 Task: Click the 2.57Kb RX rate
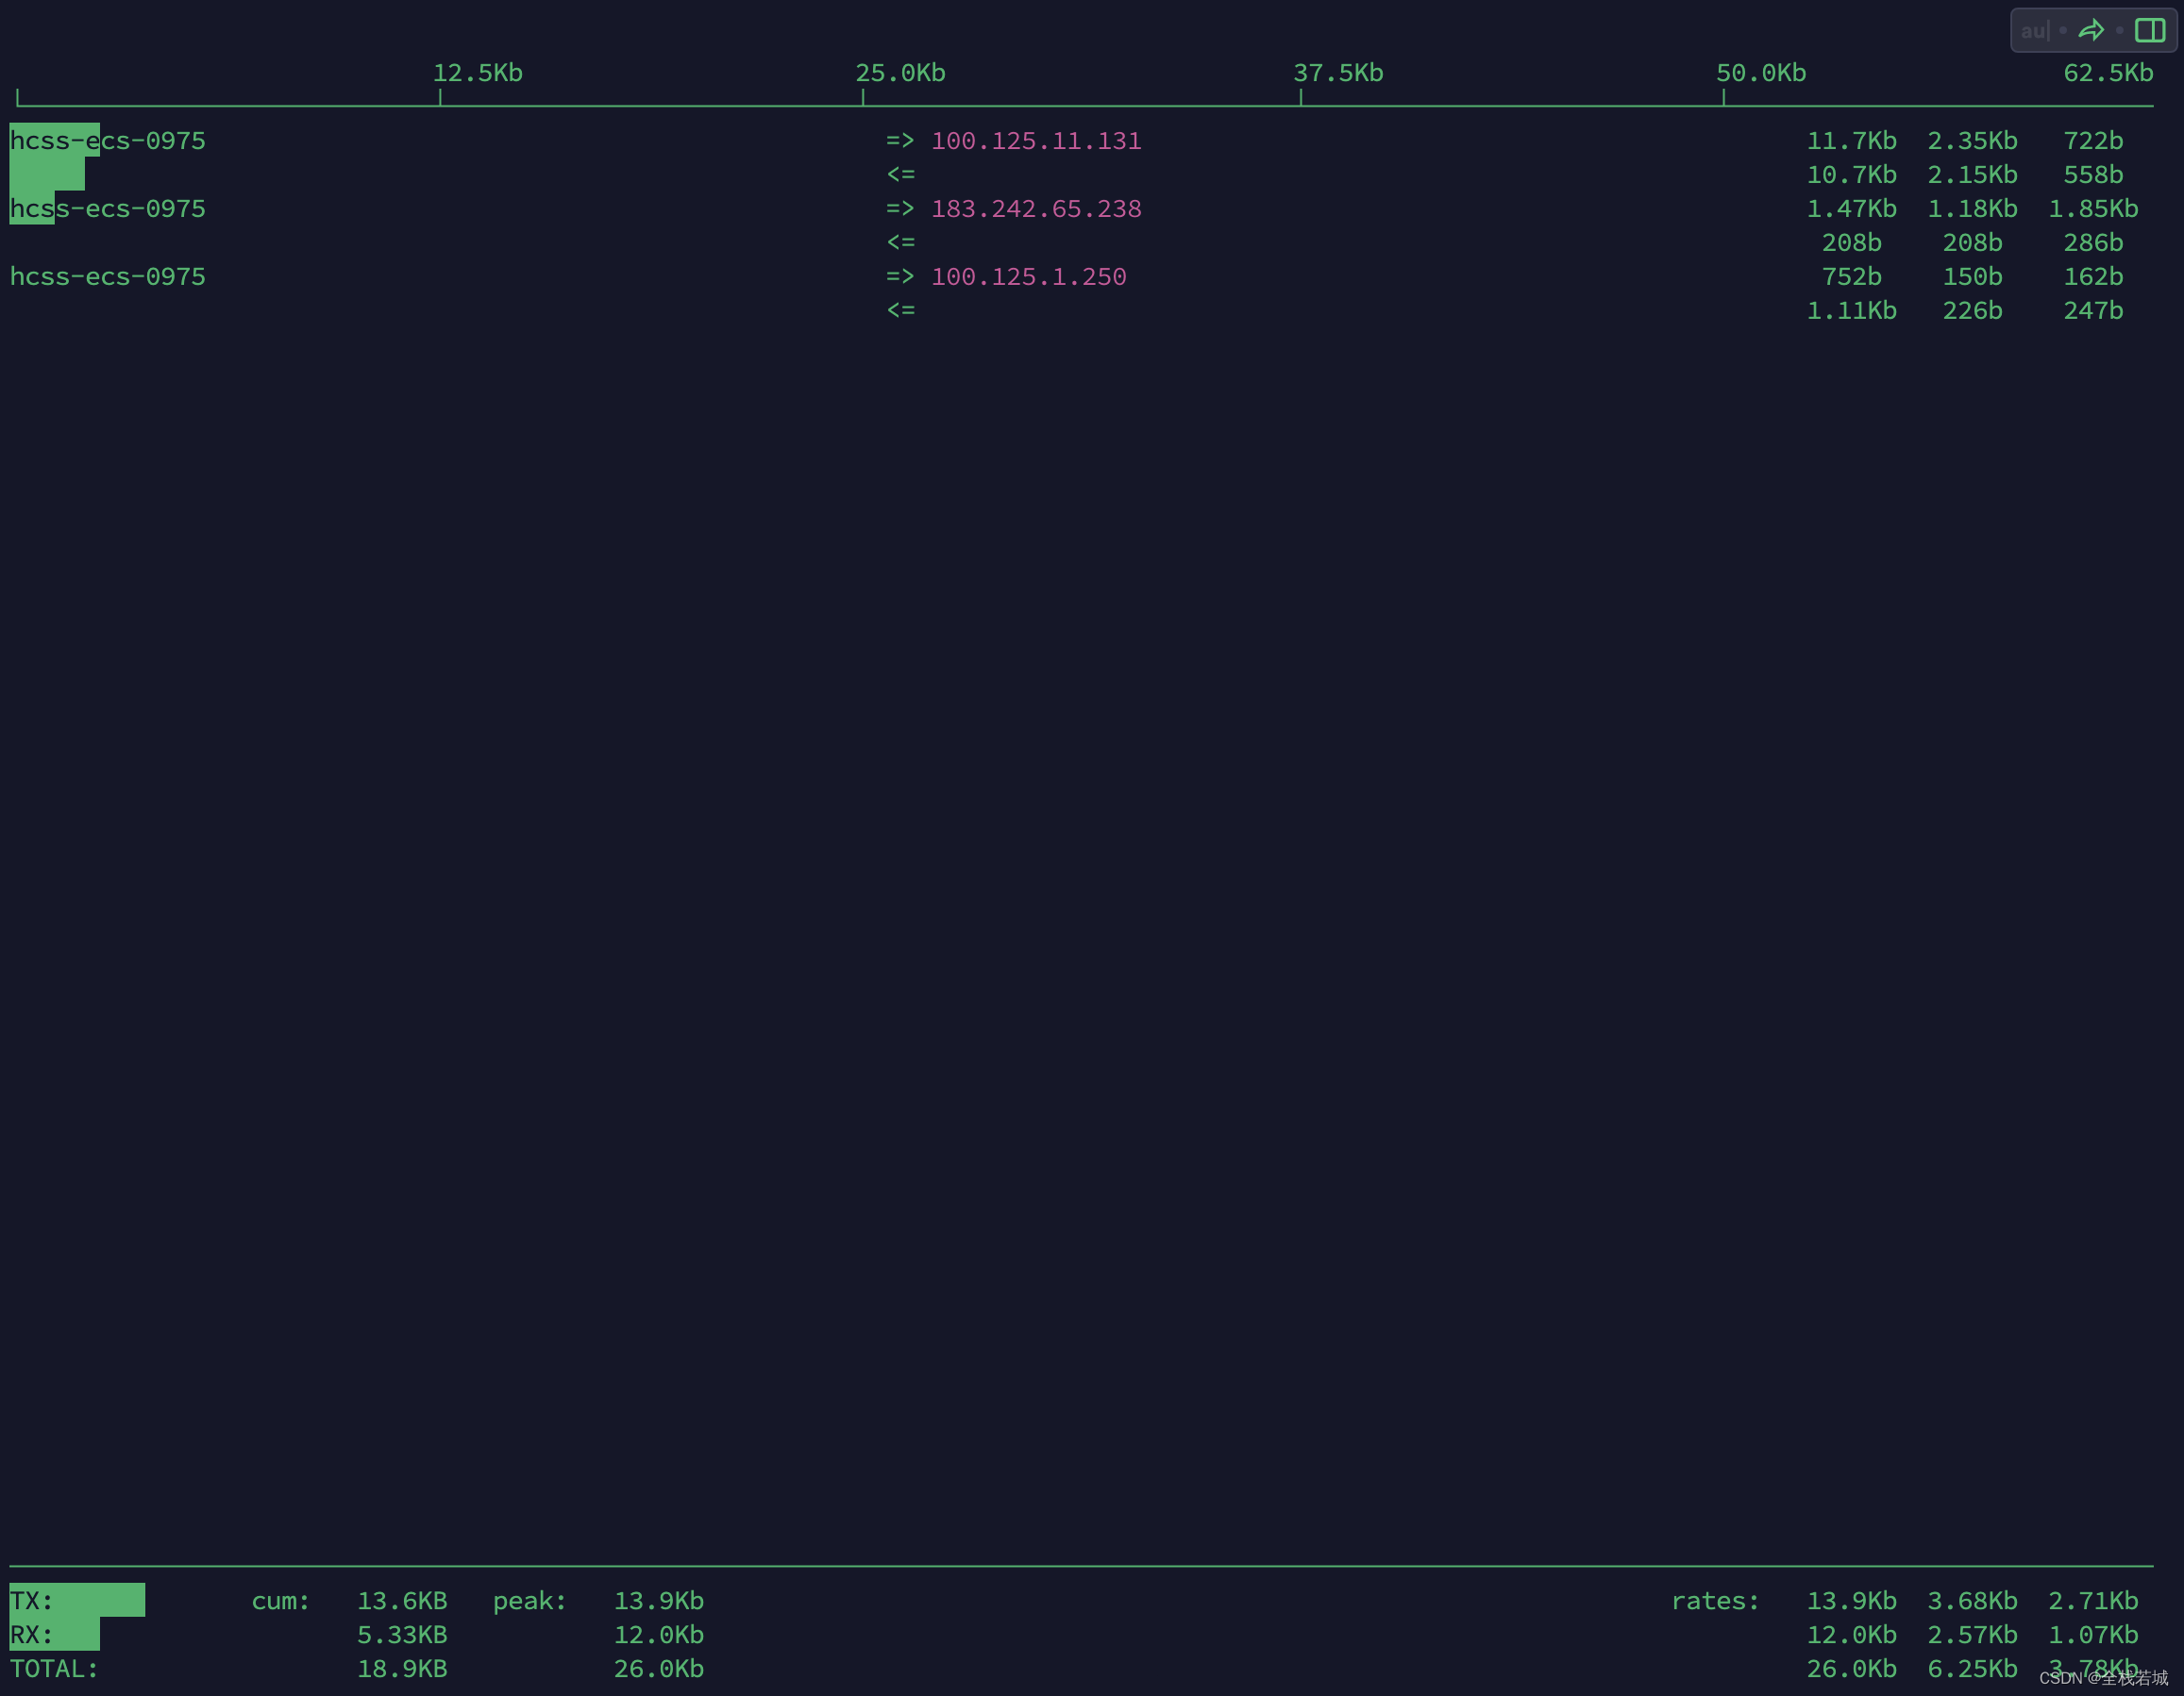[1973, 1635]
